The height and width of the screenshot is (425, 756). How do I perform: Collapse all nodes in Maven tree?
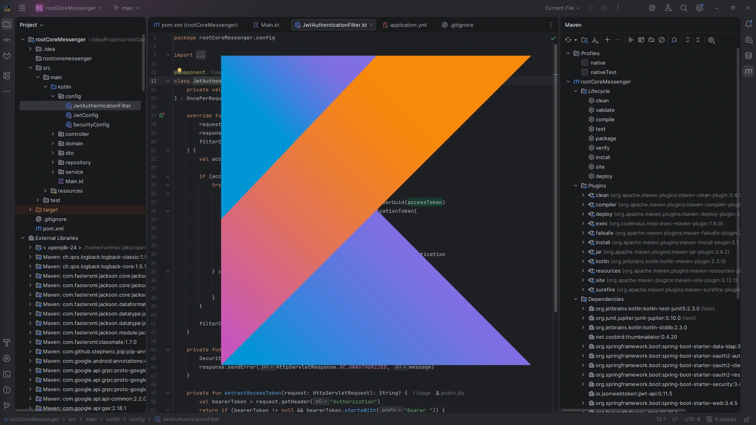coord(698,40)
